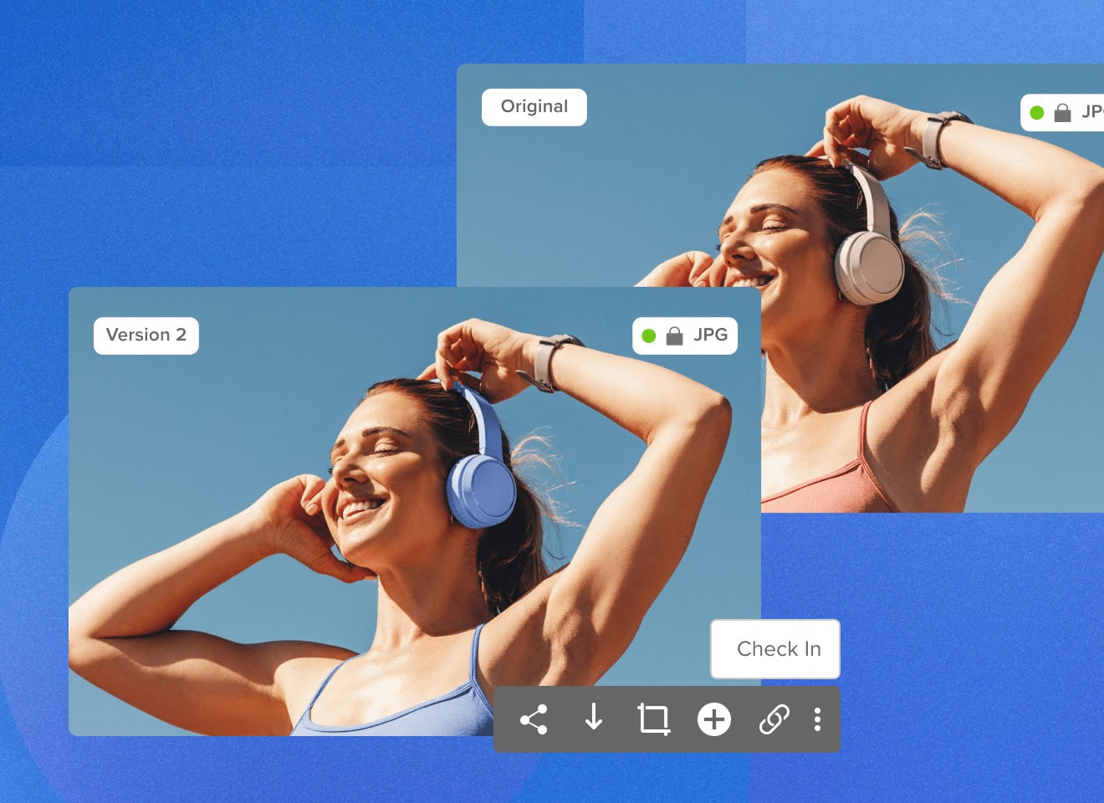The image size is (1104, 803).
Task: Click the beige headphones in Original image
Action: (x=870, y=266)
